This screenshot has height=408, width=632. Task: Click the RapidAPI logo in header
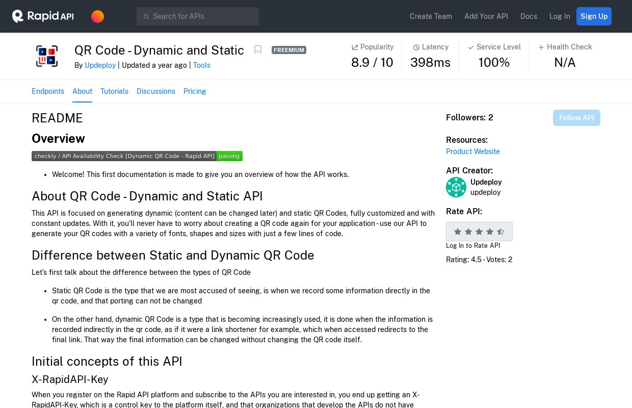pyautogui.click(x=43, y=16)
